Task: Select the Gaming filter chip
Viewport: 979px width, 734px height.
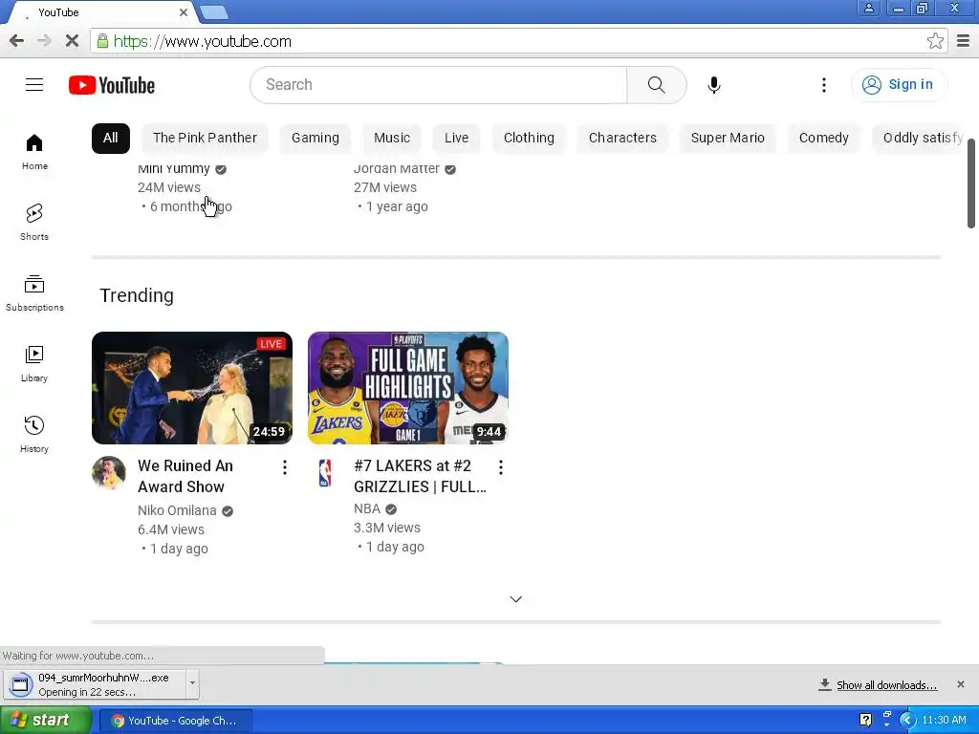Action: coord(315,138)
